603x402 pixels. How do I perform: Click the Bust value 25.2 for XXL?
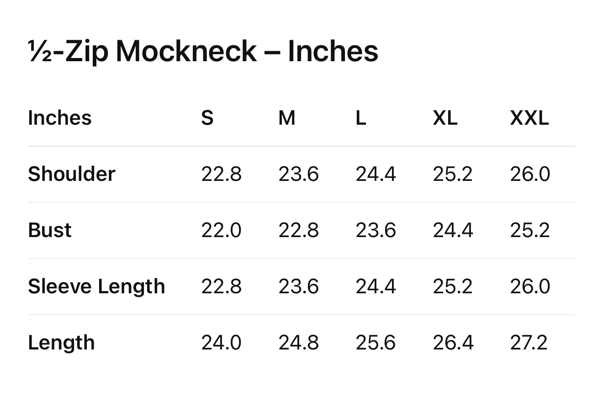pyautogui.click(x=530, y=230)
